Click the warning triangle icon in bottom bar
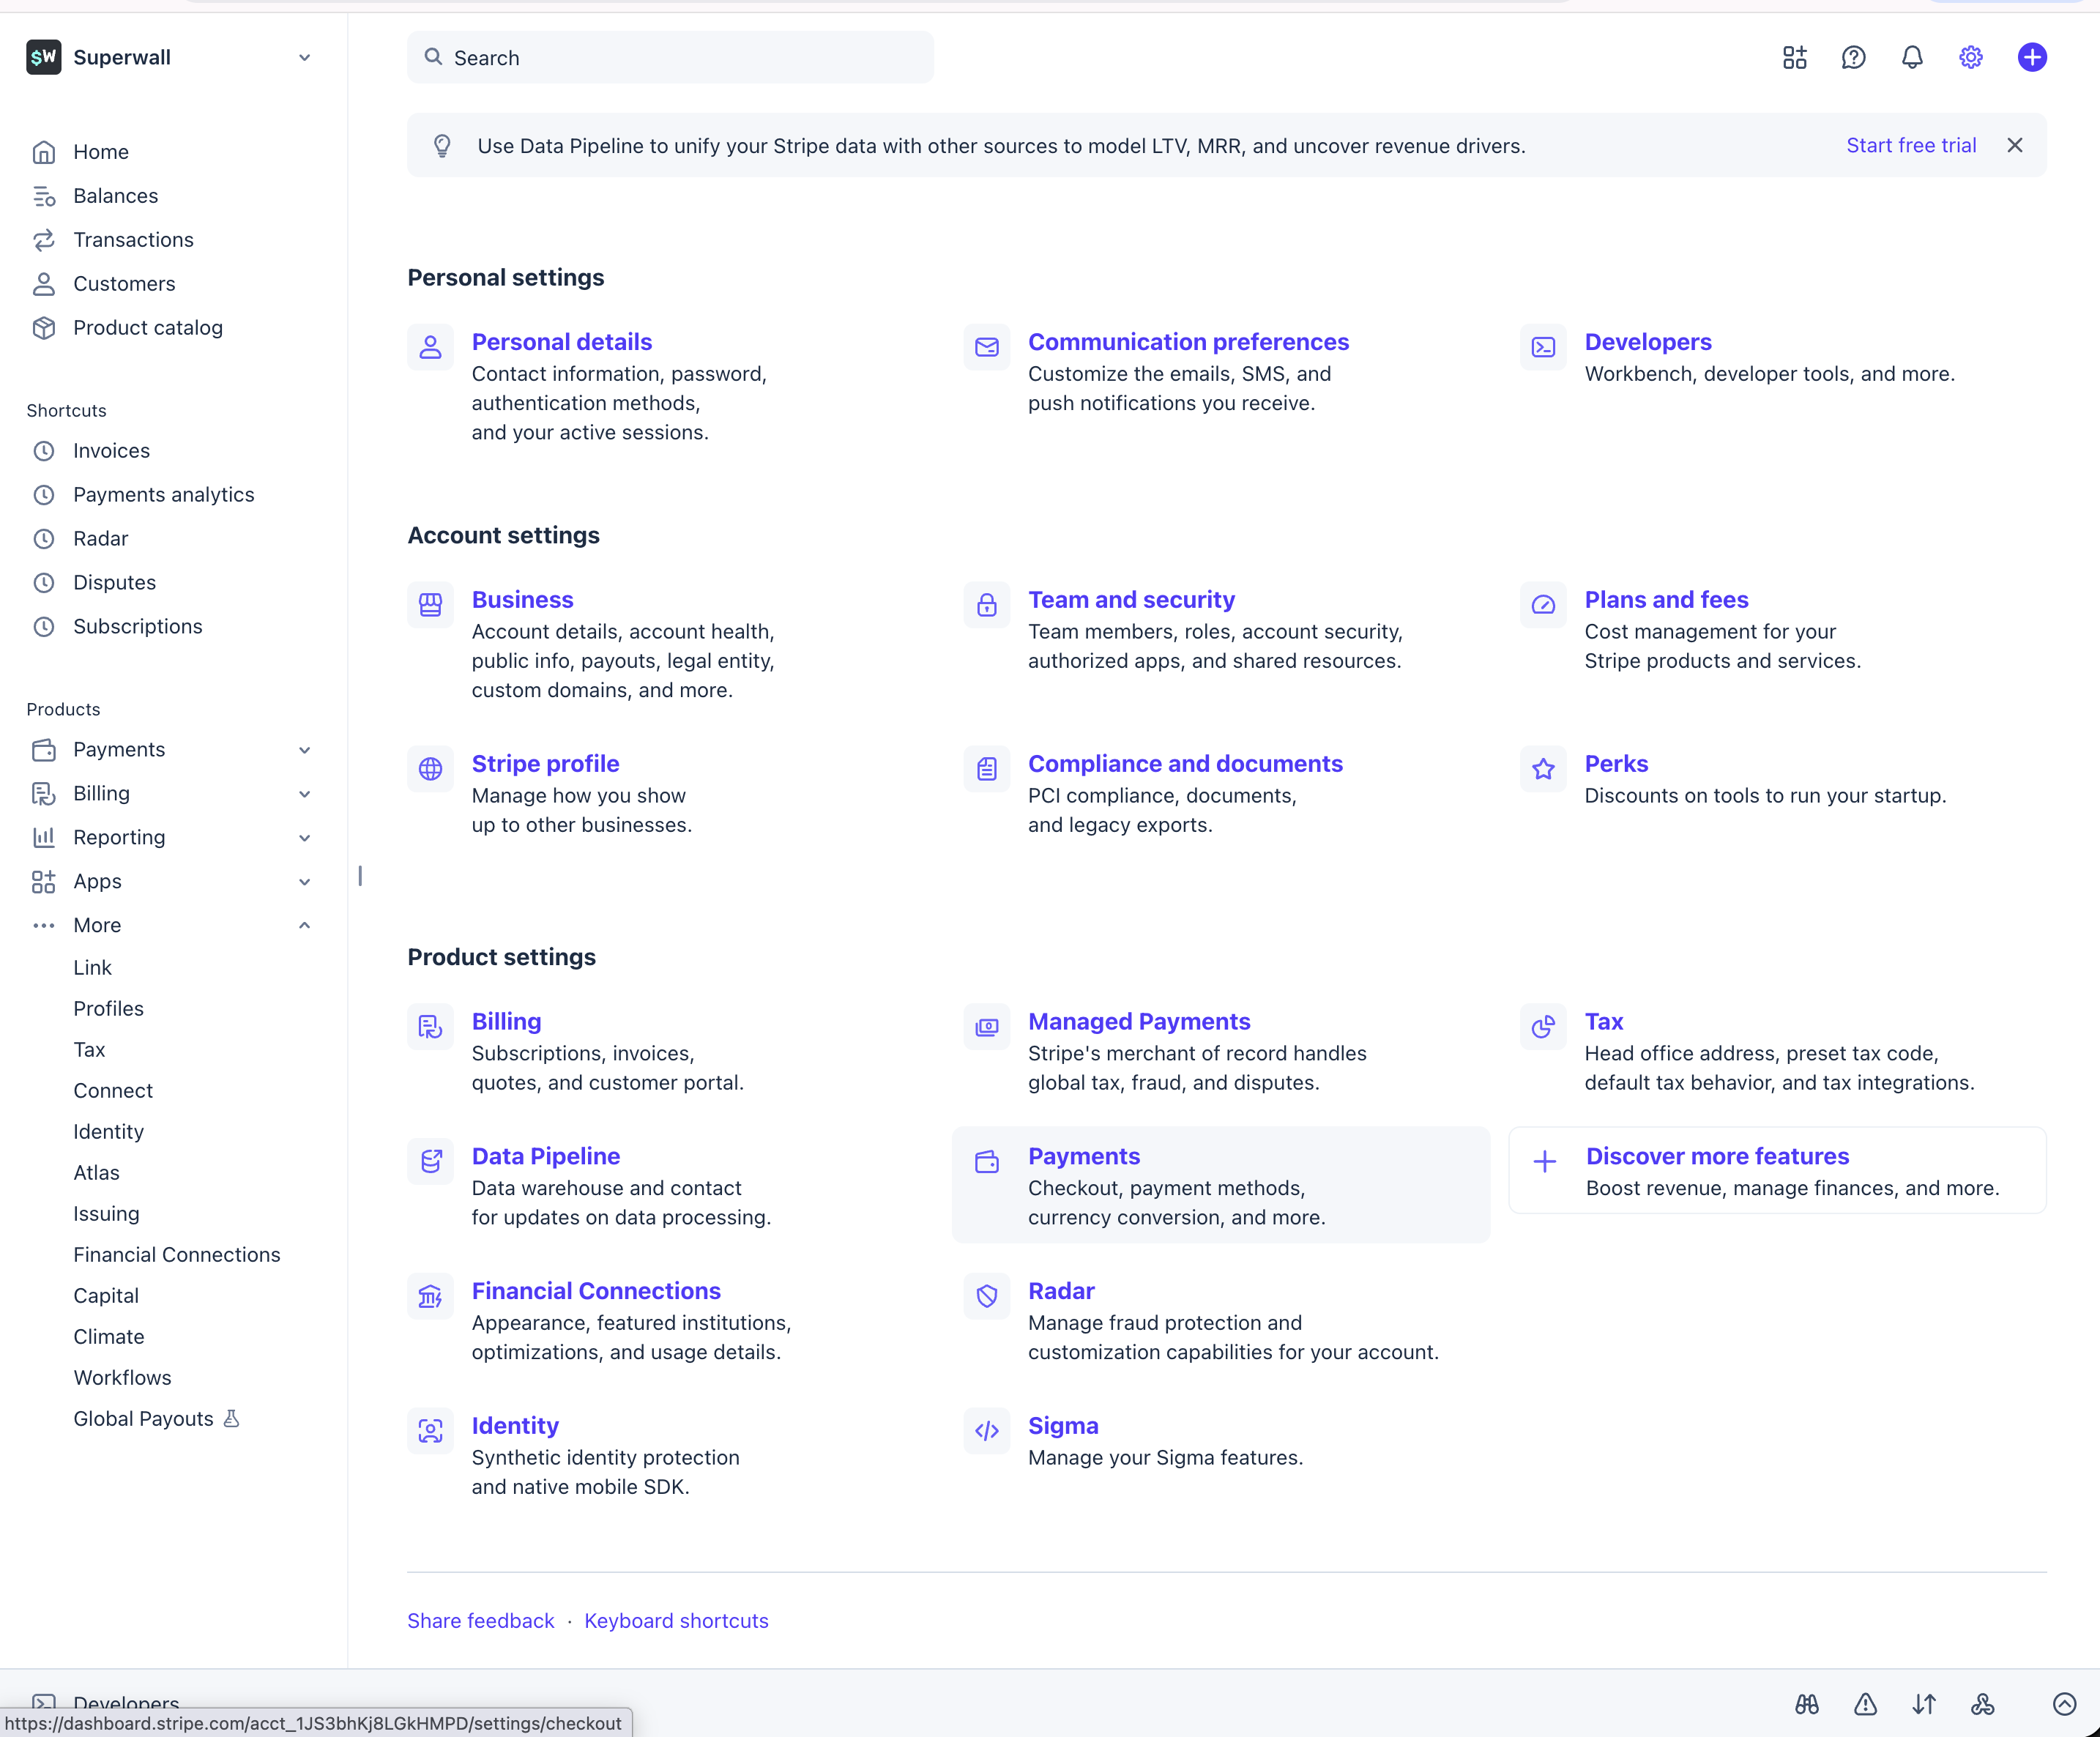Image resolution: width=2100 pixels, height=1737 pixels. click(1865, 1704)
